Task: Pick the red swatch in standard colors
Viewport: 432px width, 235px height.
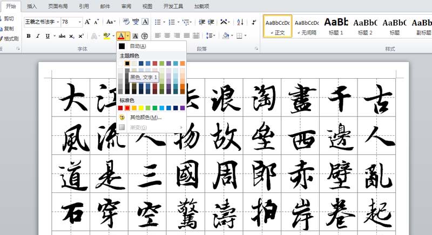Action: 127,108
